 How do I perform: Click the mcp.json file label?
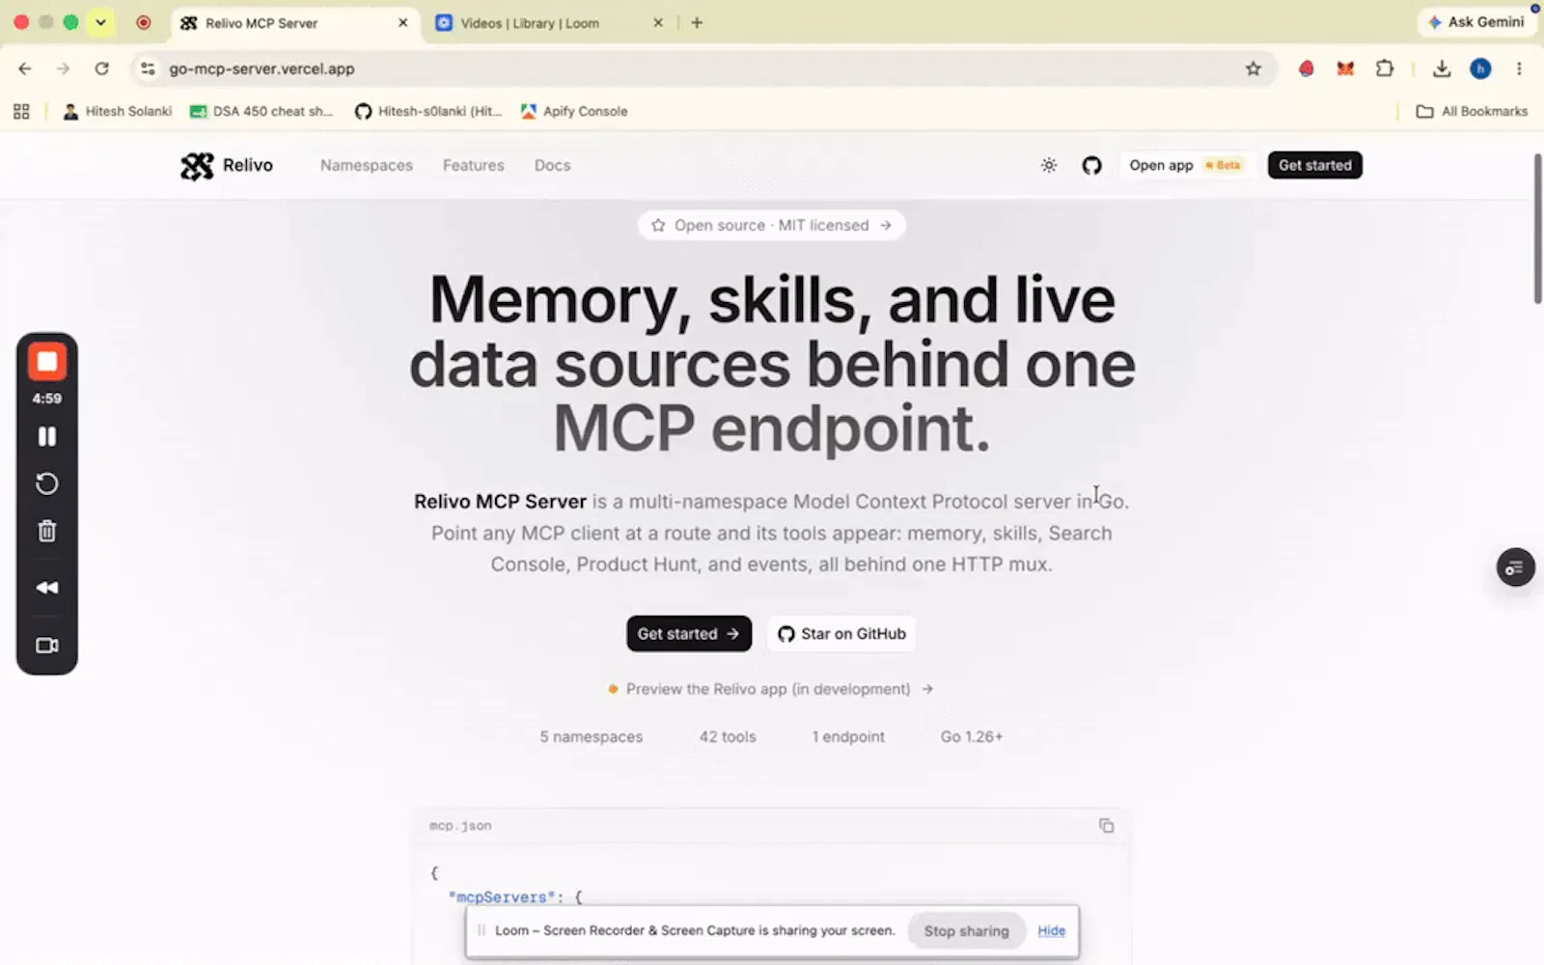460,826
